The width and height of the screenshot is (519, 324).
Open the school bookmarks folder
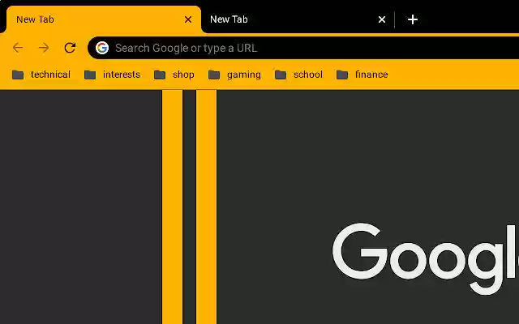coord(298,75)
